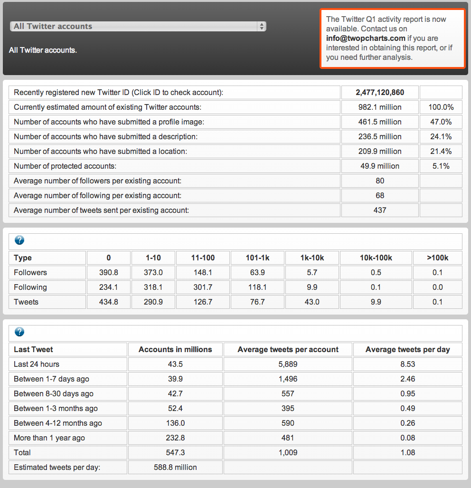The width and height of the screenshot is (471, 488).
Task: Click the 43.5 accounts value for last 24 hours
Action: click(x=175, y=364)
